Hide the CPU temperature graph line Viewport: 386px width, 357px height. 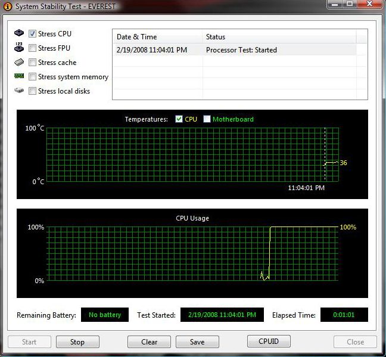point(179,119)
